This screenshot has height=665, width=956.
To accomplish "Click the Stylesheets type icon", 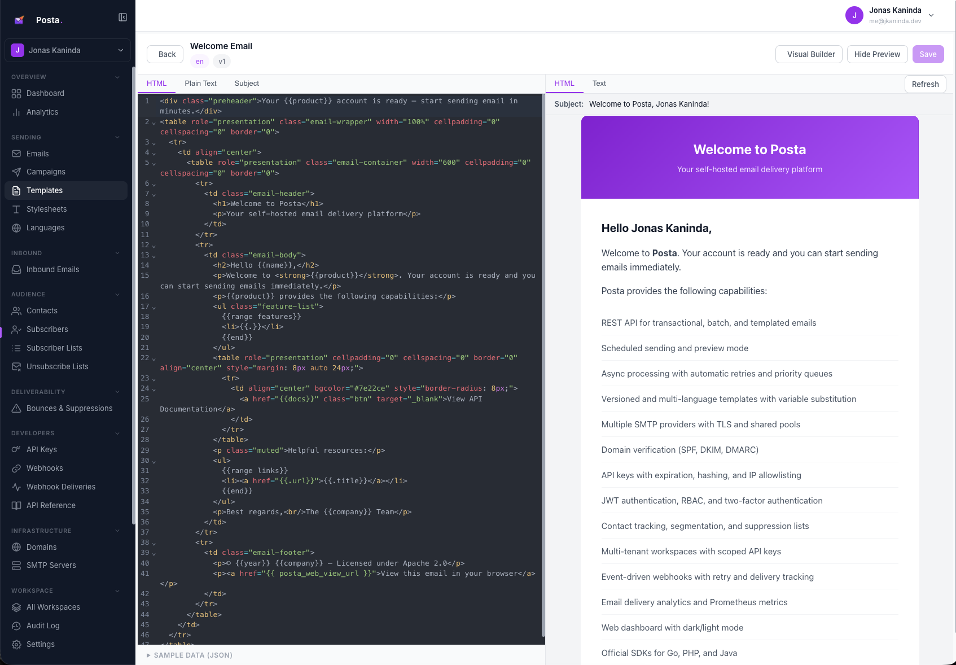I will pos(16,209).
